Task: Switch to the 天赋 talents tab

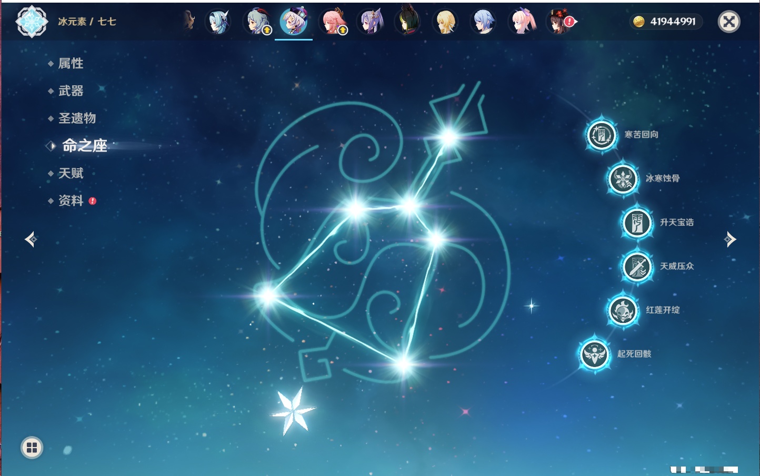Action: 71,173
